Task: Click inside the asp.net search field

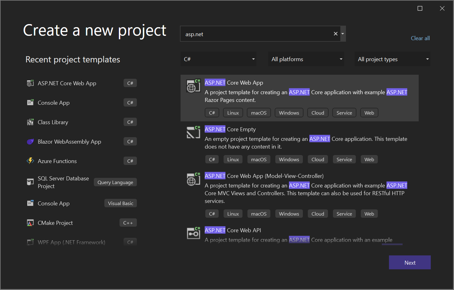Action: (257, 34)
